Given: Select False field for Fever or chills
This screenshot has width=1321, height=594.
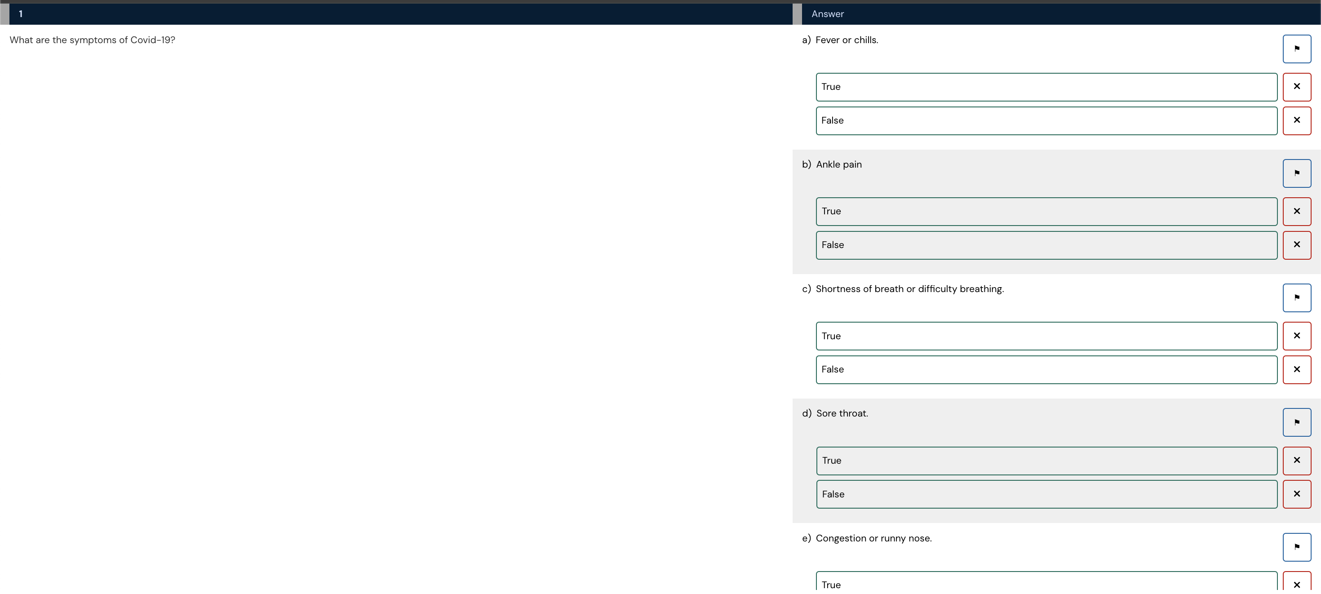Looking at the screenshot, I should point(1046,120).
